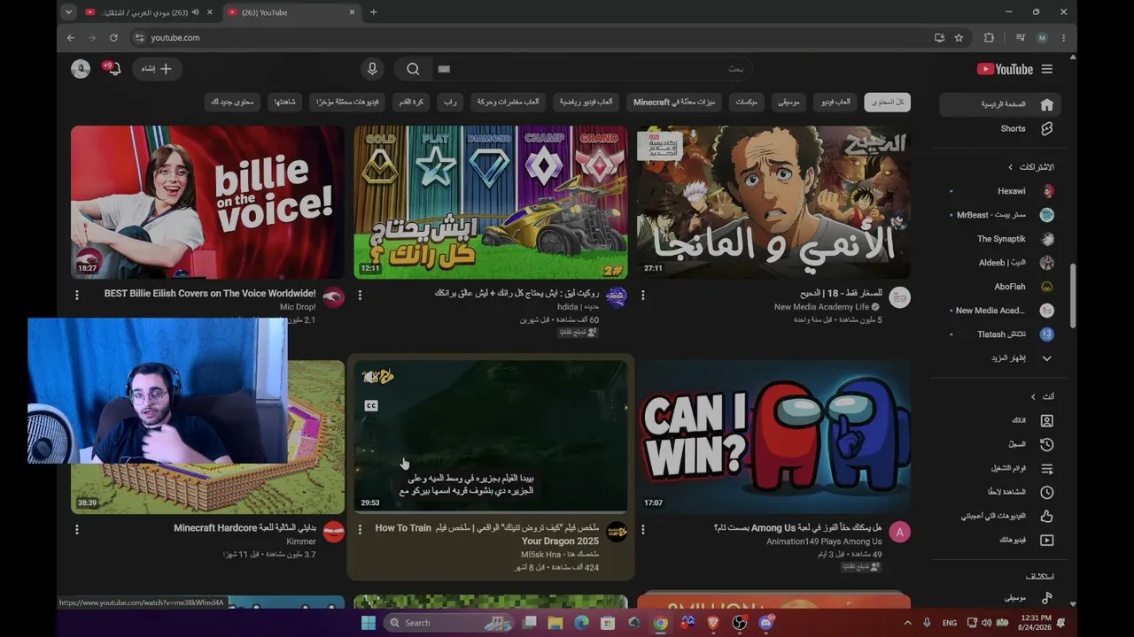Open the Chrome tab search dropdown
The height and width of the screenshot is (637, 1134).
tap(69, 12)
